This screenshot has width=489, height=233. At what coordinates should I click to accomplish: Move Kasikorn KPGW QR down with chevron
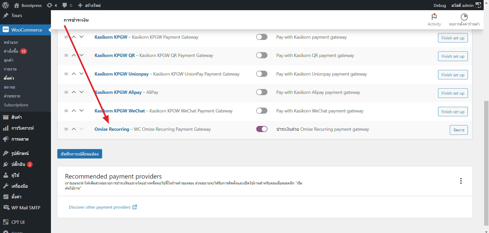tap(81, 55)
